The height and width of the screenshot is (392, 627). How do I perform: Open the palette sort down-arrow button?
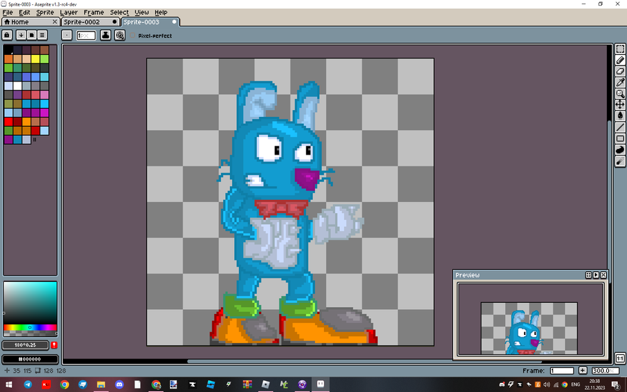point(21,36)
